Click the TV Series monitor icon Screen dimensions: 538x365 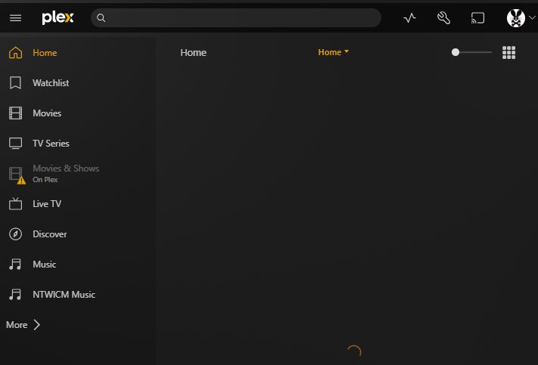coord(15,144)
